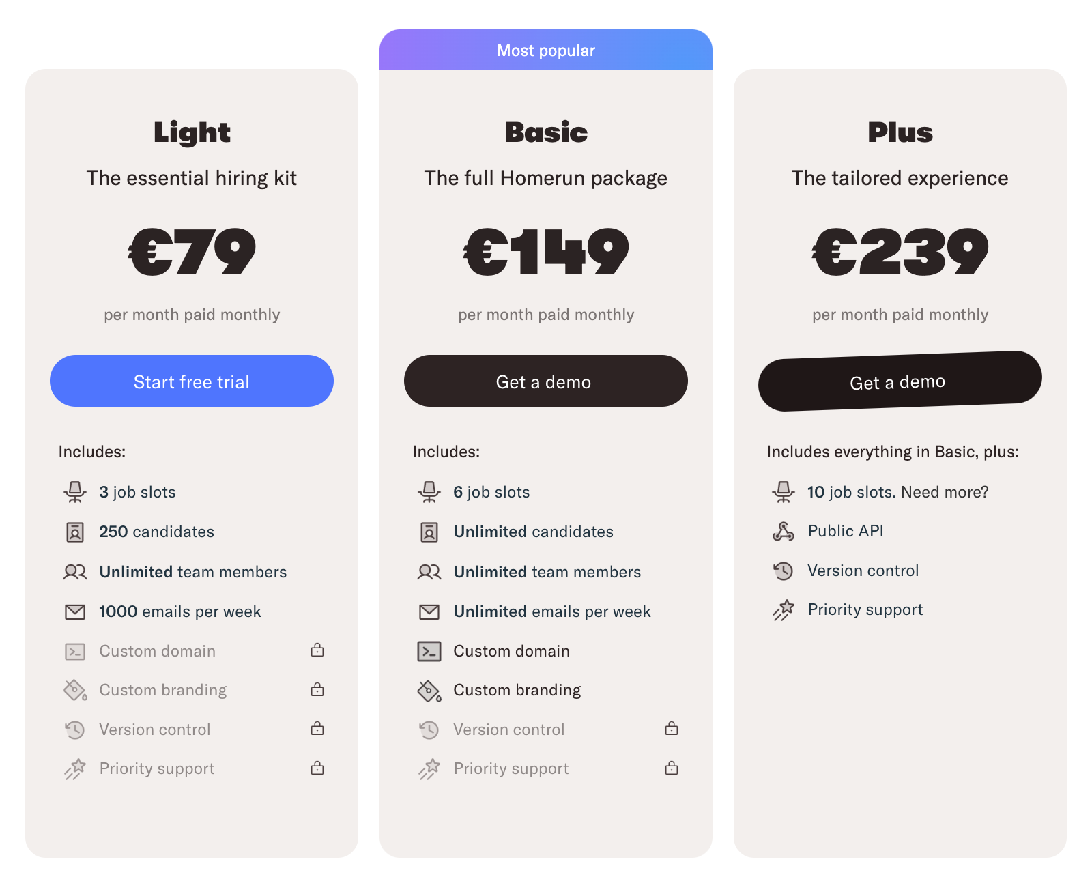
Task: Click Start free trial for the Light plan
Action: pyautogui.click(x=192, y=381)
